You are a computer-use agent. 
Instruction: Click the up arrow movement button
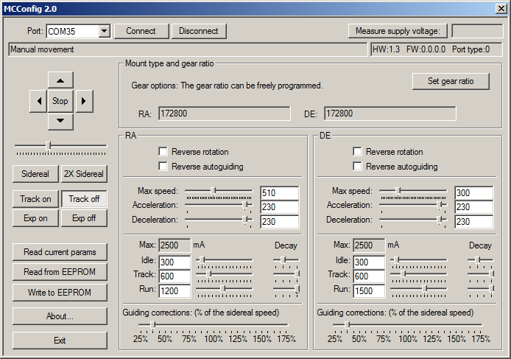tap(60, 80)
